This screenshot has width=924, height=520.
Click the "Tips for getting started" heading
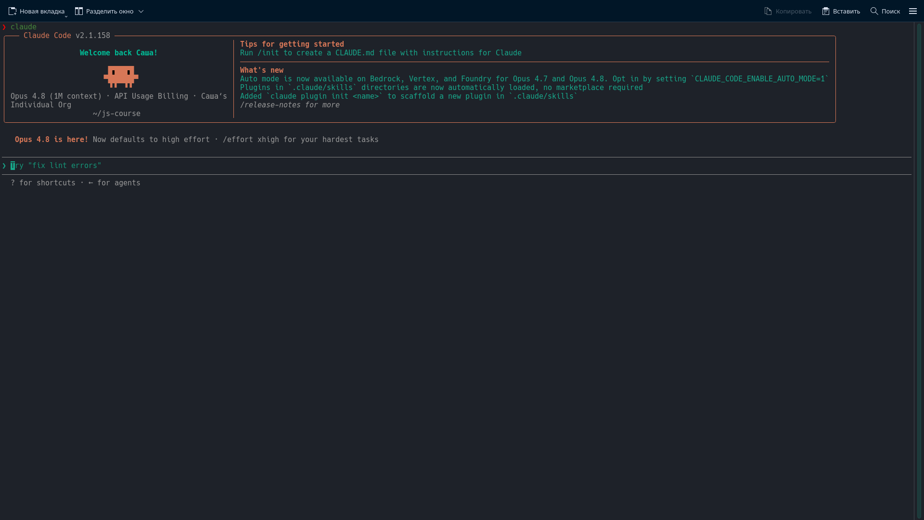click(292, 44)
